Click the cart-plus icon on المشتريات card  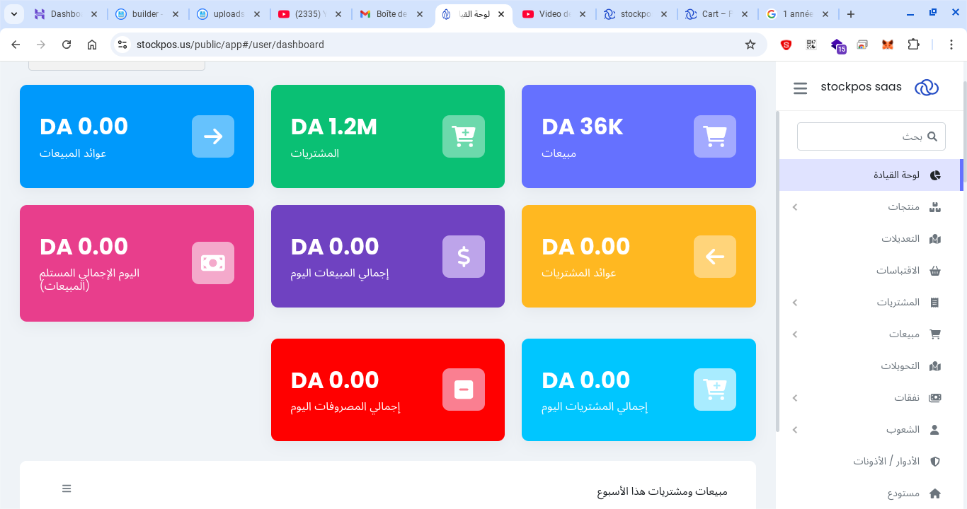[x=464, y=136]
